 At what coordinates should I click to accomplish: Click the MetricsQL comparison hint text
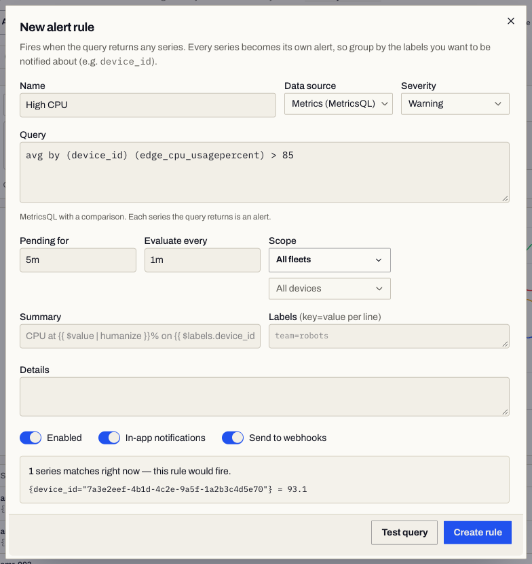(145, 217)
